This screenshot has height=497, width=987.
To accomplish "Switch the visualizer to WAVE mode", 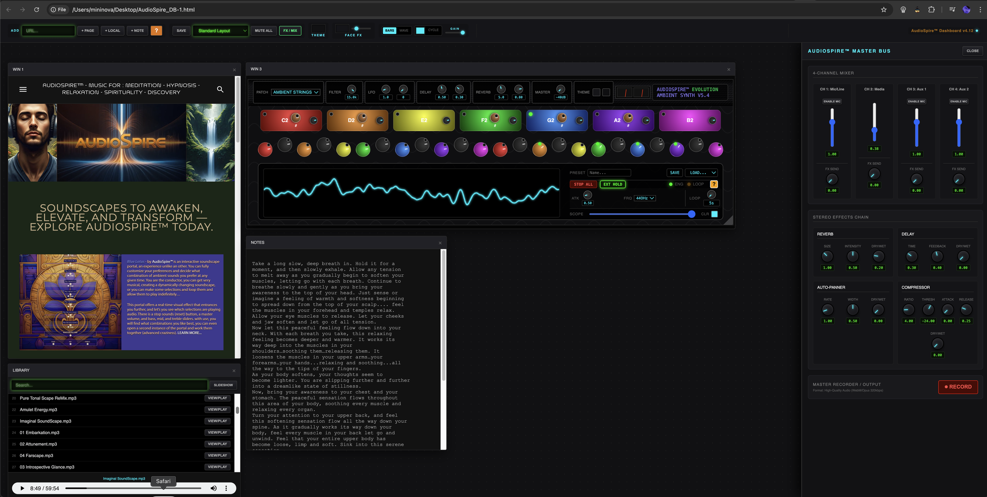I will tap(403, 30).
